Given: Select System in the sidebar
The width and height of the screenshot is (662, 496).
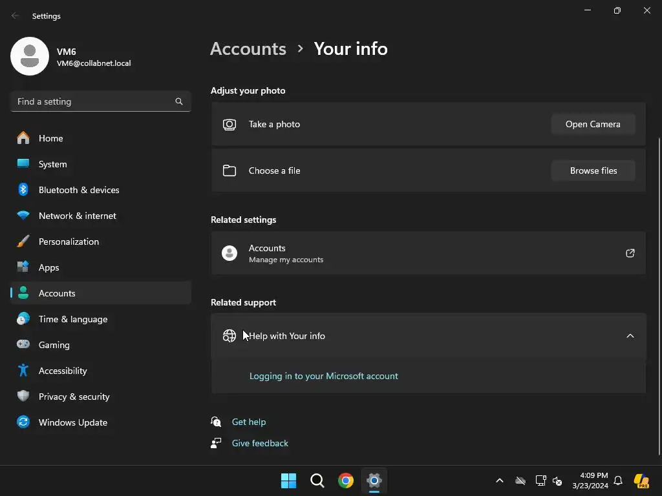Looking at the screenshot, I should tap(52, 164).
